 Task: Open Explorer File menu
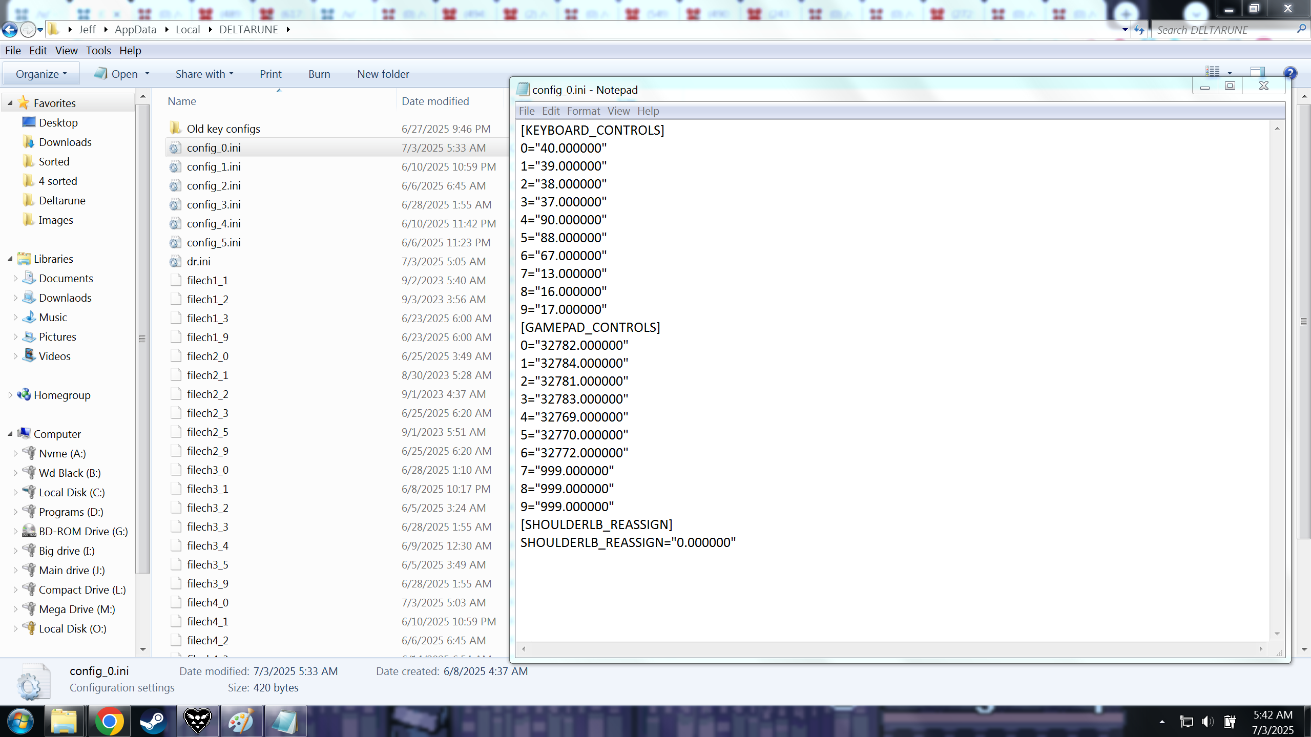[13, 50]
